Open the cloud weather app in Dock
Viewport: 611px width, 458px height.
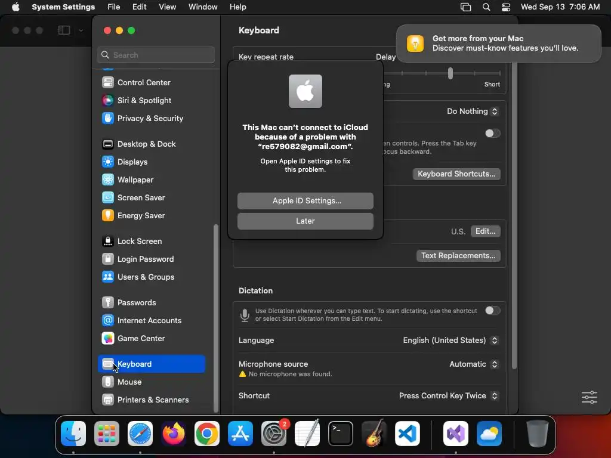click(489, 434)
